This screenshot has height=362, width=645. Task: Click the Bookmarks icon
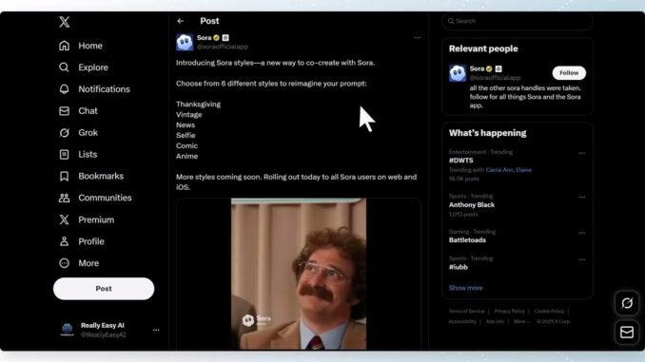(64, 177)
